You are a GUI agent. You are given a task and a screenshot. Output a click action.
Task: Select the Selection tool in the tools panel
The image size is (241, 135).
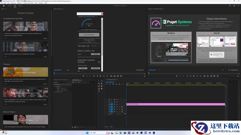tap(99, 81)
